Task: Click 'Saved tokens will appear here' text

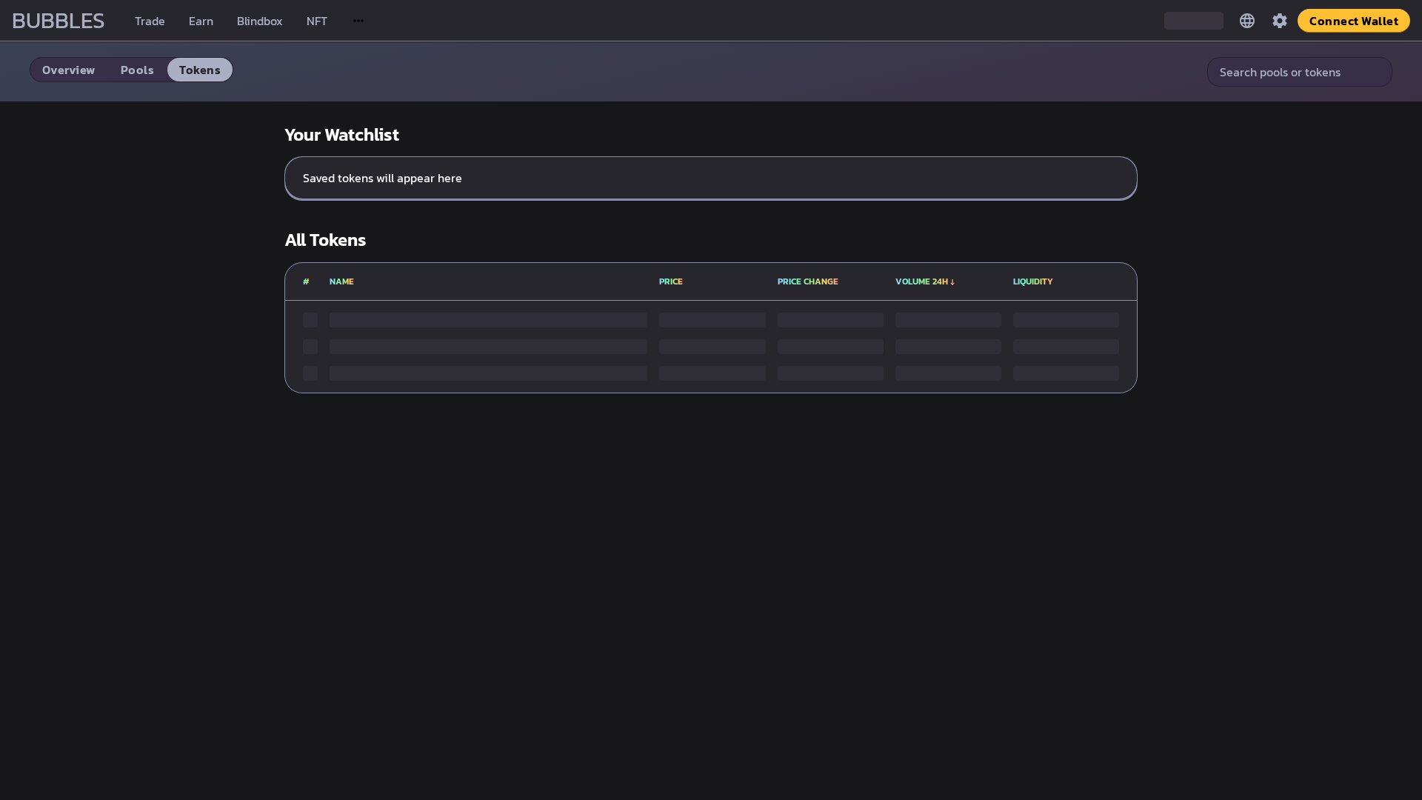Action: point(382,178)
